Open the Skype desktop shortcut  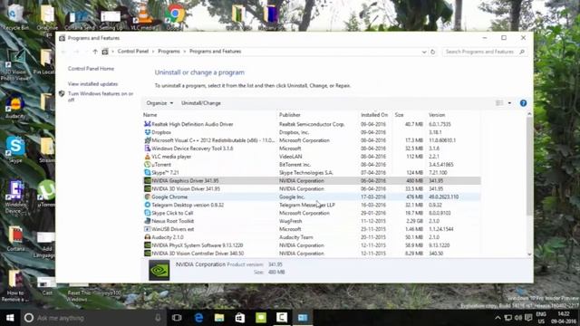15,149
